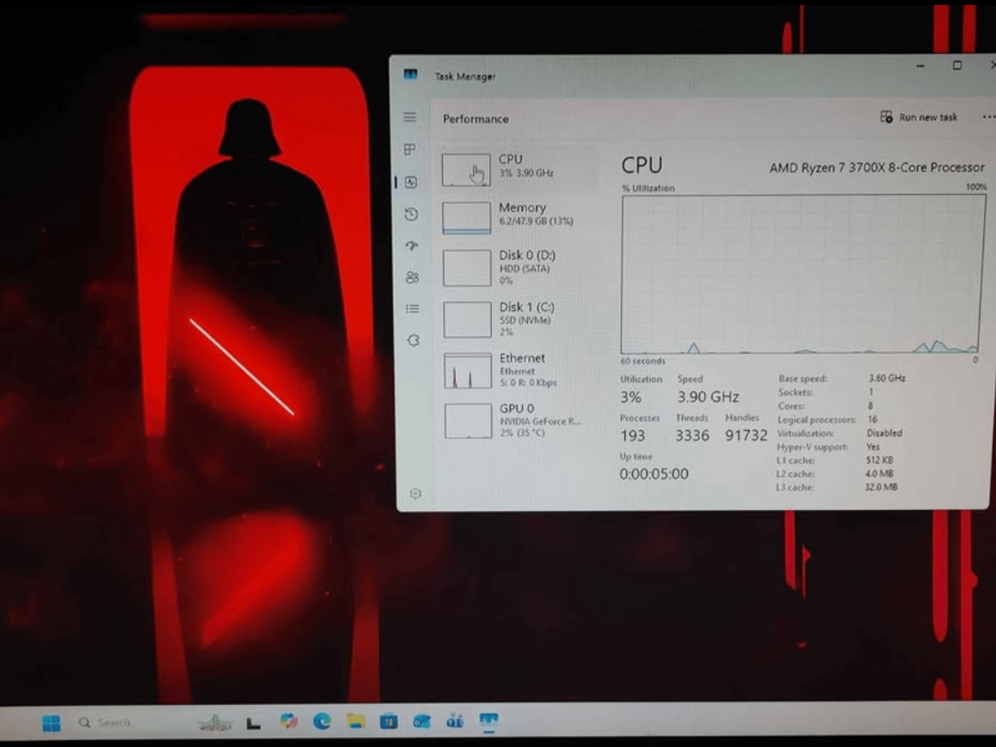Click the L3 cache 32.0 MB value
996x747 pixels.
point(881,487)
